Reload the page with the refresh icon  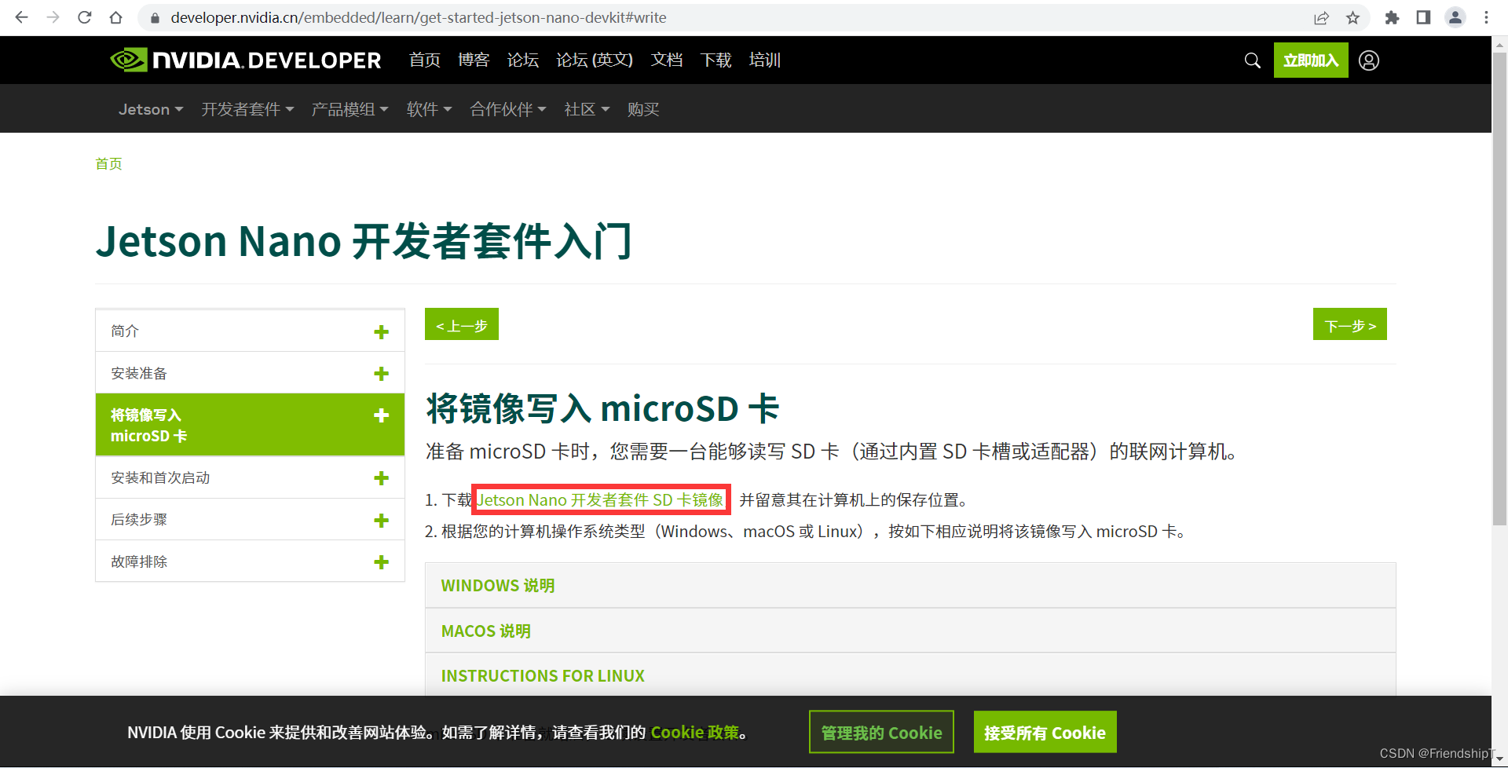click(84, 17)
